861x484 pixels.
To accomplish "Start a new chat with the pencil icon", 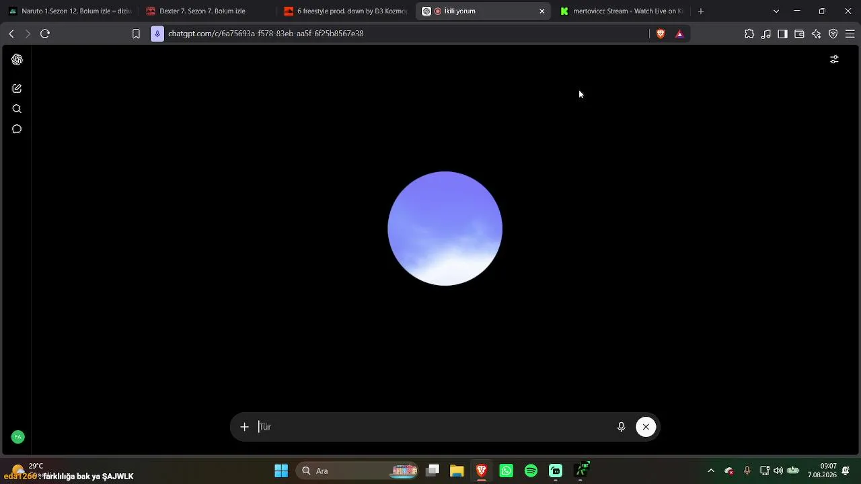I will [x=17, y=88].
